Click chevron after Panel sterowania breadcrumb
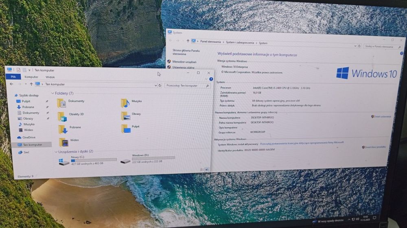 point(223,42)
